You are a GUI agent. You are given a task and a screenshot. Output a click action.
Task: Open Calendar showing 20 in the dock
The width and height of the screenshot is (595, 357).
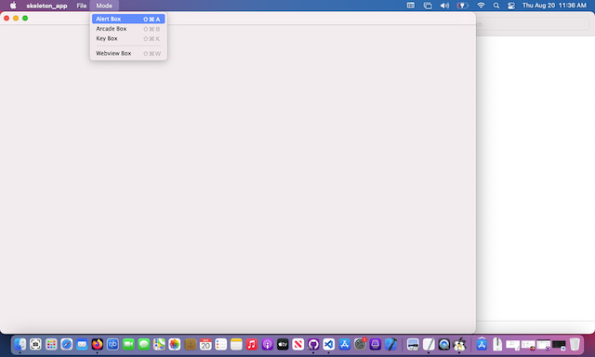[205, 345]
